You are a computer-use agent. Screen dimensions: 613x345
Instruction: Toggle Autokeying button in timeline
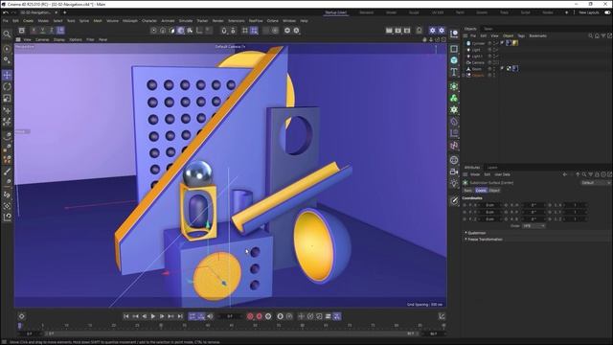(x=260, y=316)
